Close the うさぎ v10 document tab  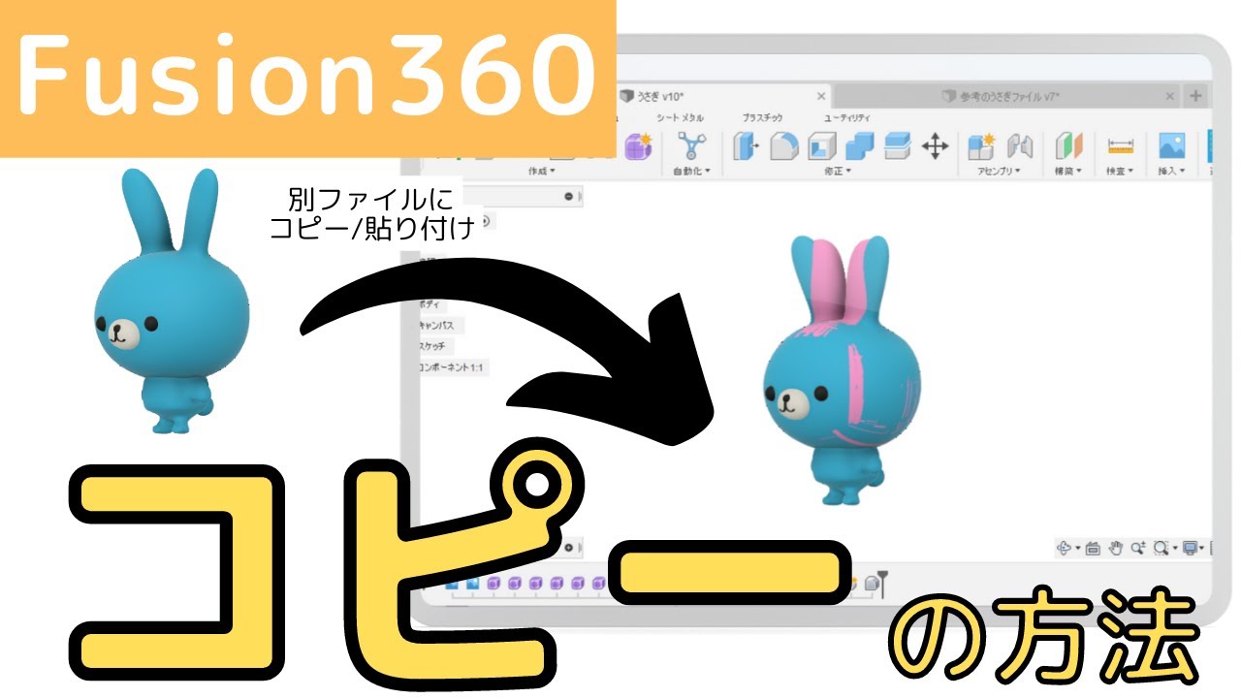tap(822, 96)
